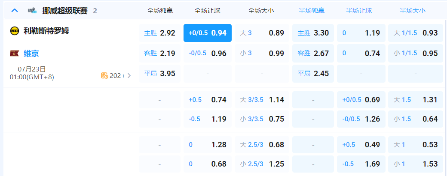This screenshot has width=447, height=176.
Task: Switch to 半场大小 column header
Action: click(x=413, y=11)
